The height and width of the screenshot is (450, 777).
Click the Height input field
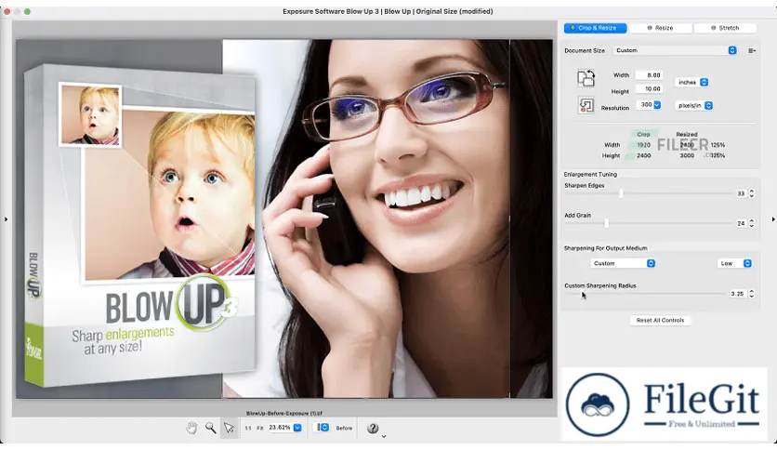pyautogui.click(x=649, y=88)
